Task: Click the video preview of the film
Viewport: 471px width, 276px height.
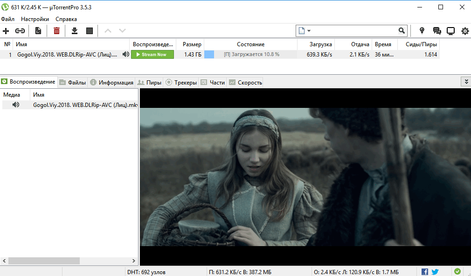Action: [305, 177]
